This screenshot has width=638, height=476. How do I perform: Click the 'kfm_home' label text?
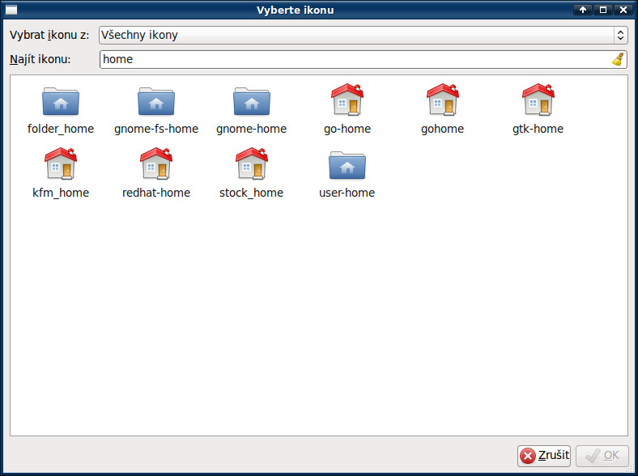61,193
